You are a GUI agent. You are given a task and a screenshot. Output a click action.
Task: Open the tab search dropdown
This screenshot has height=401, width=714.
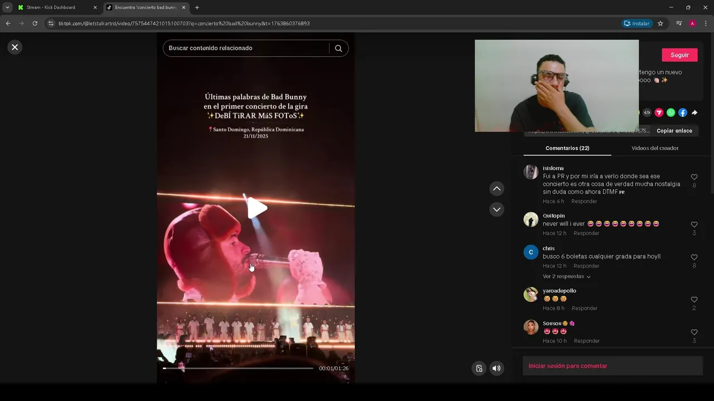coord(7,7)
